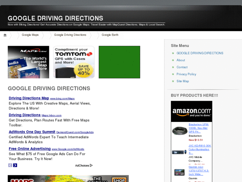The height and width of the screenshot is (182, 242).
Task: Click the Garmin nüvi GPS product image
Action: coord(179,172)
